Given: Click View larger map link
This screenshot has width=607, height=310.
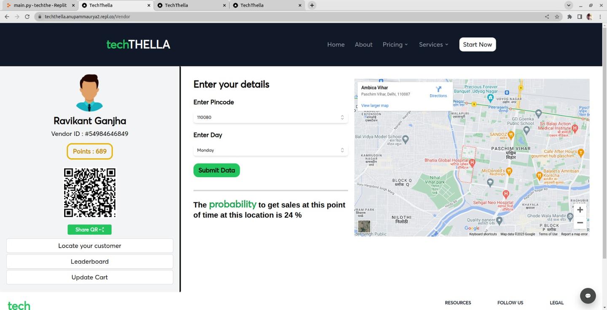Looking at the screenshot, I should pos(375,106).
